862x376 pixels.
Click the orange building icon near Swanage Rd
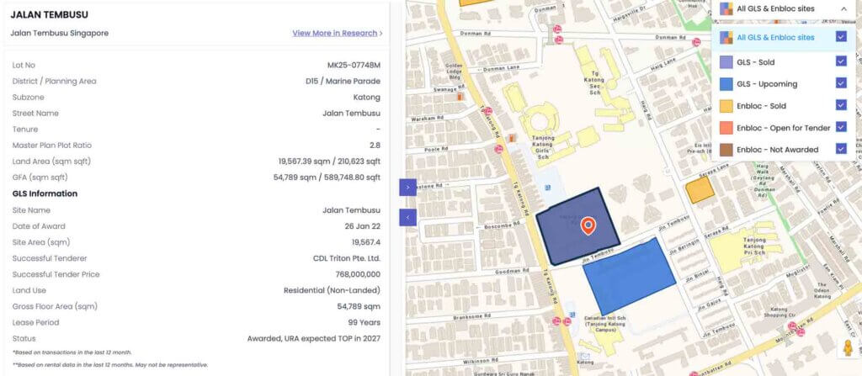460,96
